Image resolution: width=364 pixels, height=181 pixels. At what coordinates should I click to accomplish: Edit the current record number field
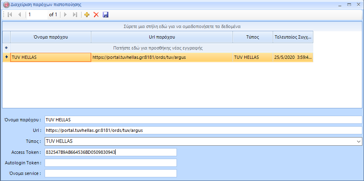pos(37,15)
